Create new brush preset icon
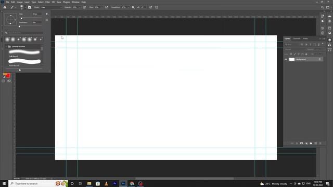This screenshot has width=333, height=187. coord(47,20)
